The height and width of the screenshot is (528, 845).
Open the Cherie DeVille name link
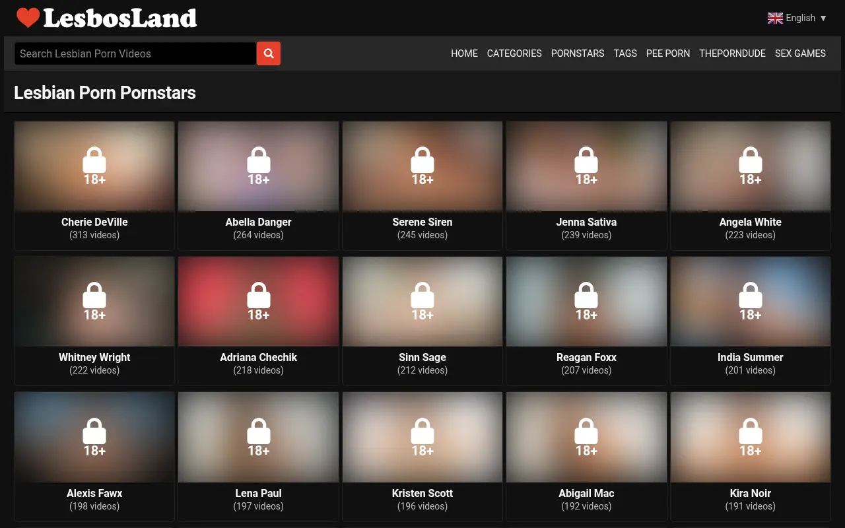click(x=94, y=222)
